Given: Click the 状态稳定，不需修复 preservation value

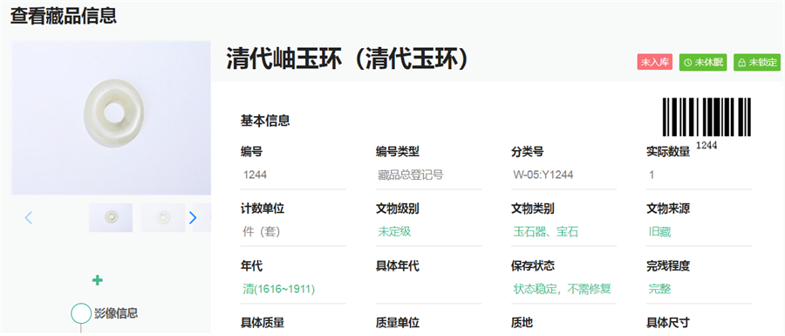Looking at the screenshot, I should [x=563, y=289].
